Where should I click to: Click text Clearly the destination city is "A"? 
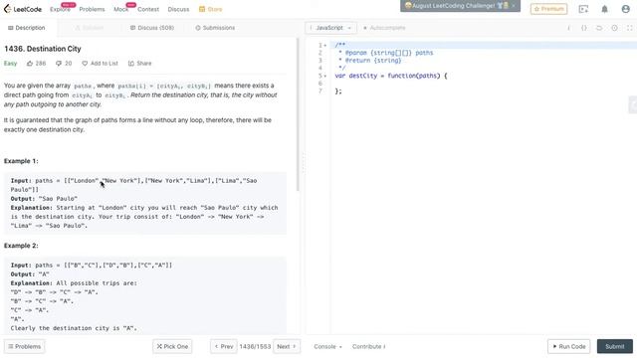pos(74,328)
